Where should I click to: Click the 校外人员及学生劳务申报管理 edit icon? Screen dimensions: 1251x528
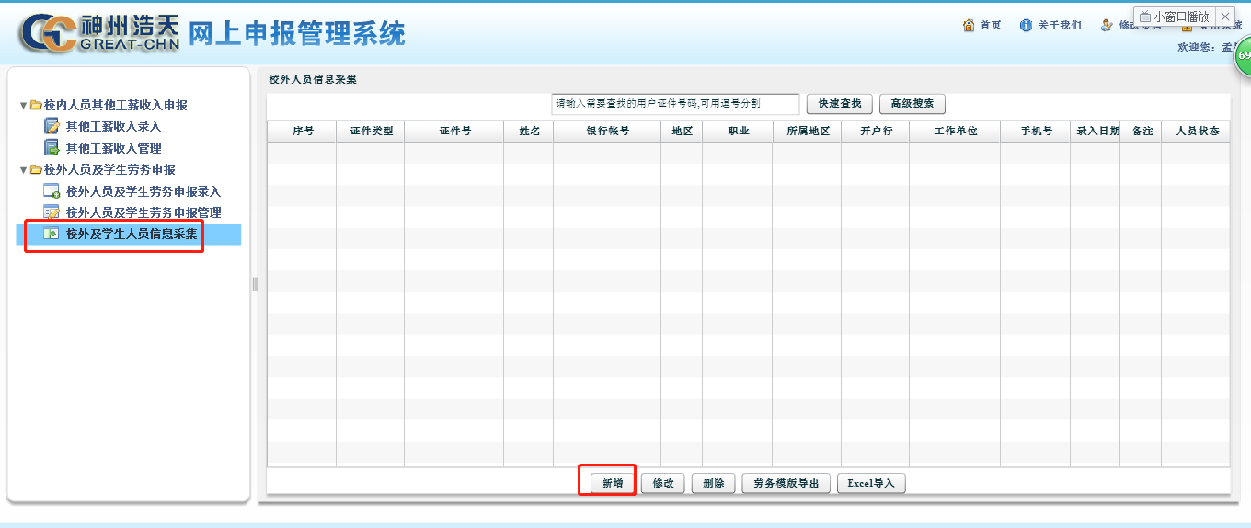click(52, 212)
